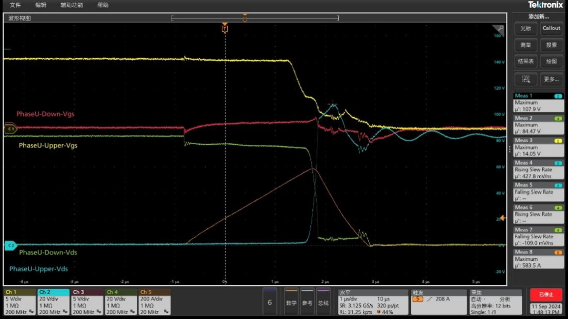568x319 pixels.
Task: Select the PhaseU-Upper-Vds label
Action: [x=39, y=269]
